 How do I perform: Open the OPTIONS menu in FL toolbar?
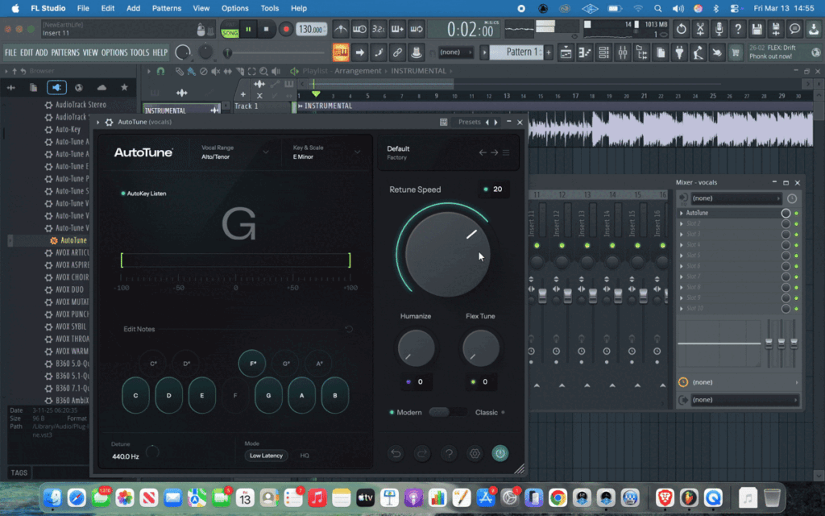[114, 52]
